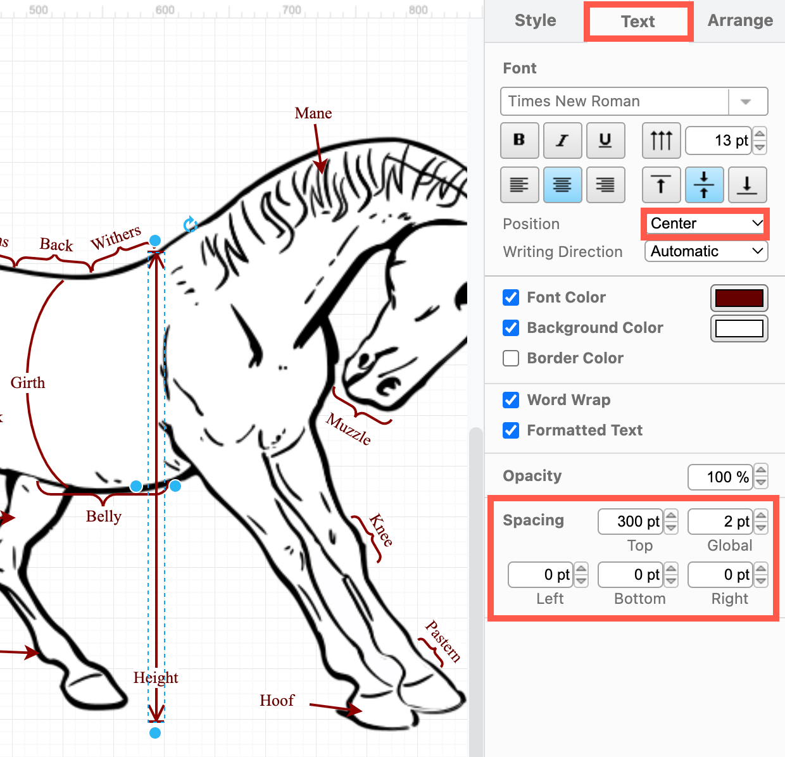Enable the Border Color checkbox
Image resolution: width=785 pixels, height=757 pixels.
511,358
